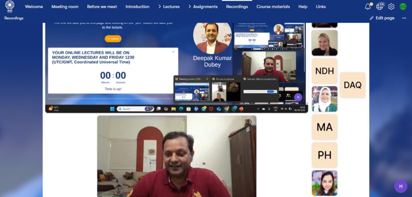Go to the Welcome tab
The image size is (412, 197).
34,6
